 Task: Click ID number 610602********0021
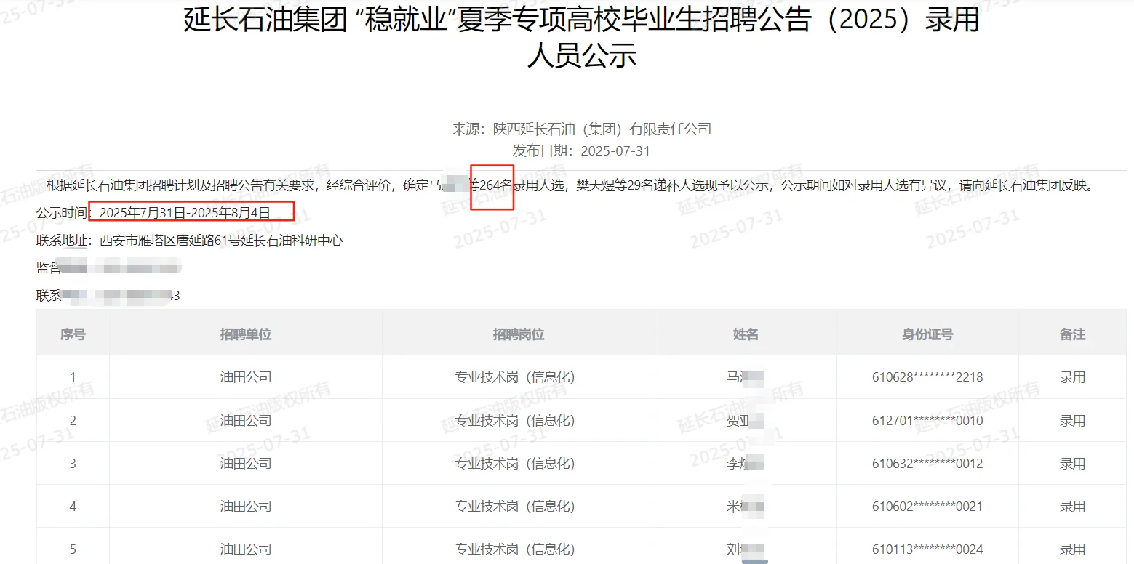point(927,506)
